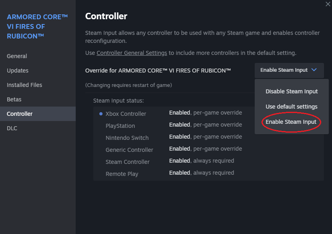Close the game properties window
The height and width of the screenshot is (234, 332).
[x=328, y=3]
